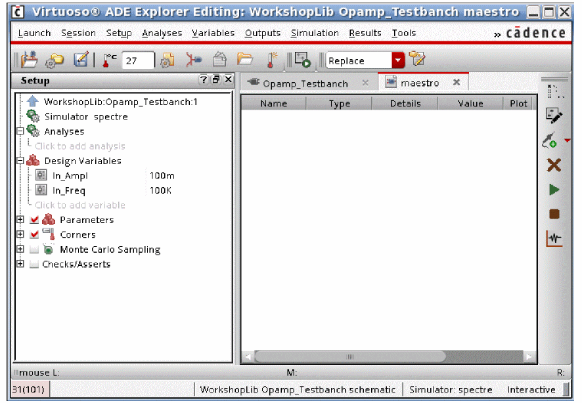Undock the Setup panel with float icon
582x403 pixels.
[x=216, y=79]
